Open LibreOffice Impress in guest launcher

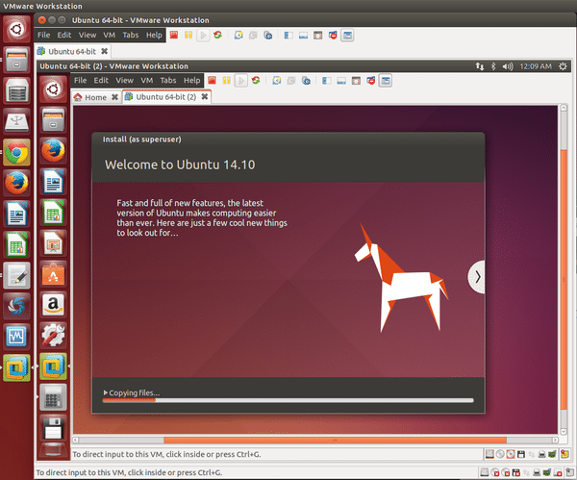click(53, 243)
